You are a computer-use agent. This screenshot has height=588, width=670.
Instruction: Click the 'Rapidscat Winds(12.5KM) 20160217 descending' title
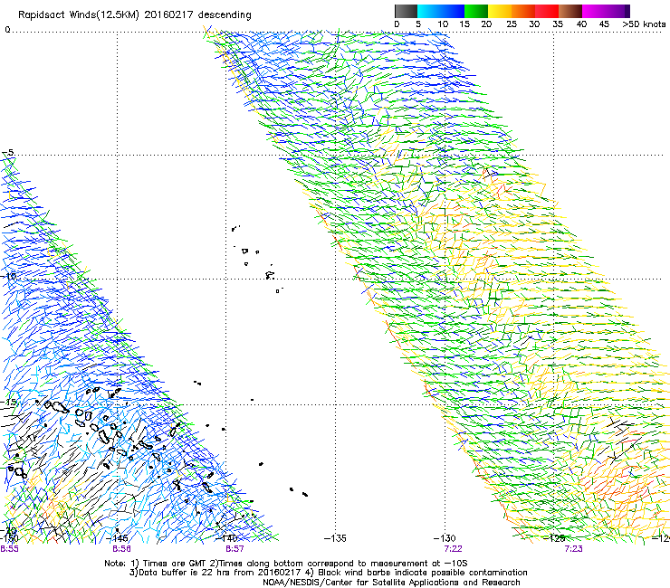tap(135, 14)
